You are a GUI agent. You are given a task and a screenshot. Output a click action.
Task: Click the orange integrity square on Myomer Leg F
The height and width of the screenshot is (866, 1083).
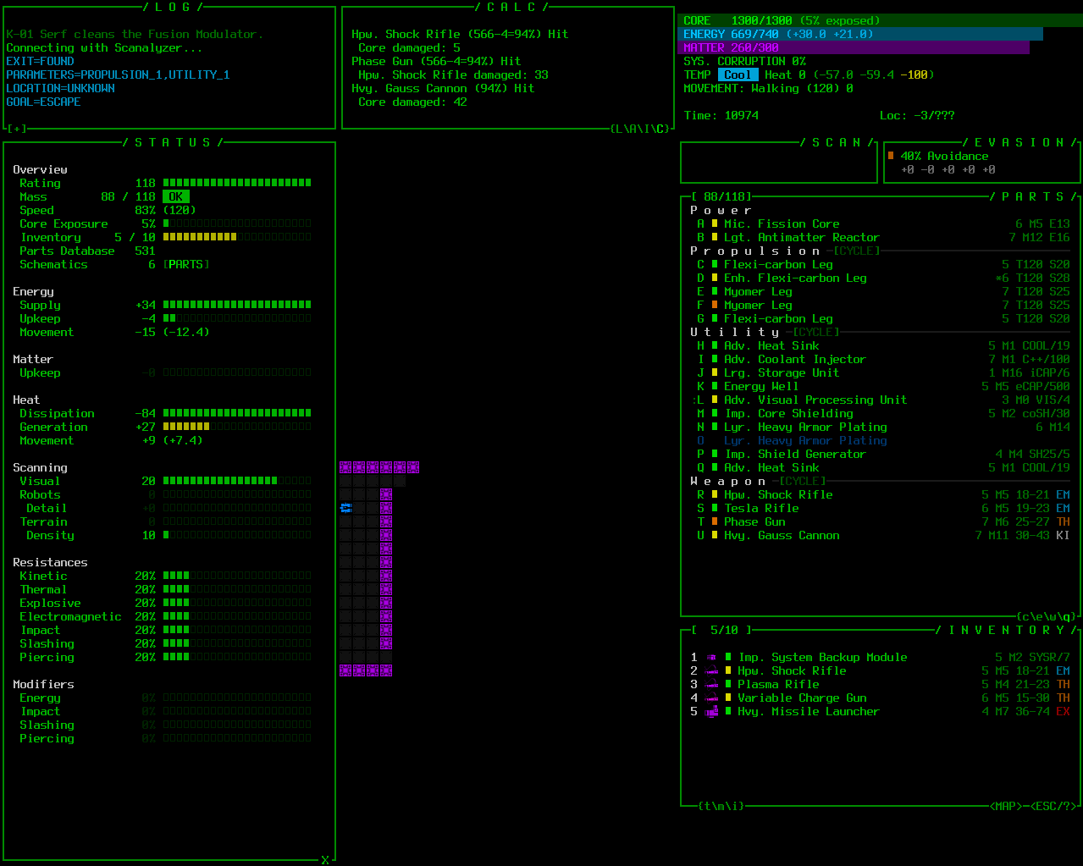pyautogui.click(x=715, y=305)
